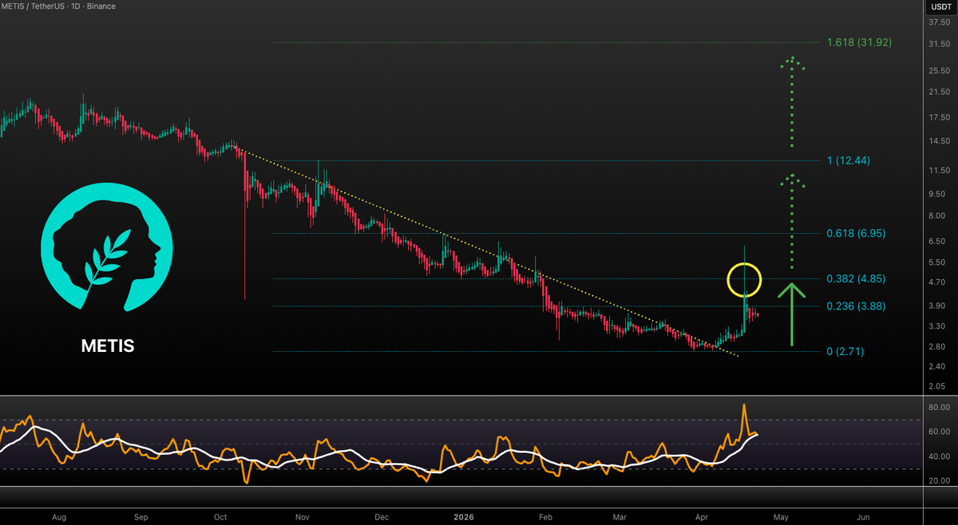Click the 8.00 price axis label

[x=939, y=215]
